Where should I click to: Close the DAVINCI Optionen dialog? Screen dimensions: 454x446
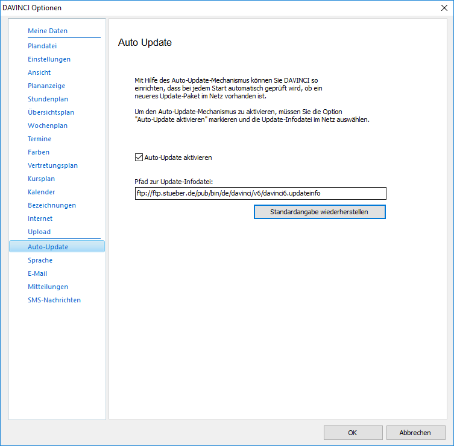(x=444, y=8)
